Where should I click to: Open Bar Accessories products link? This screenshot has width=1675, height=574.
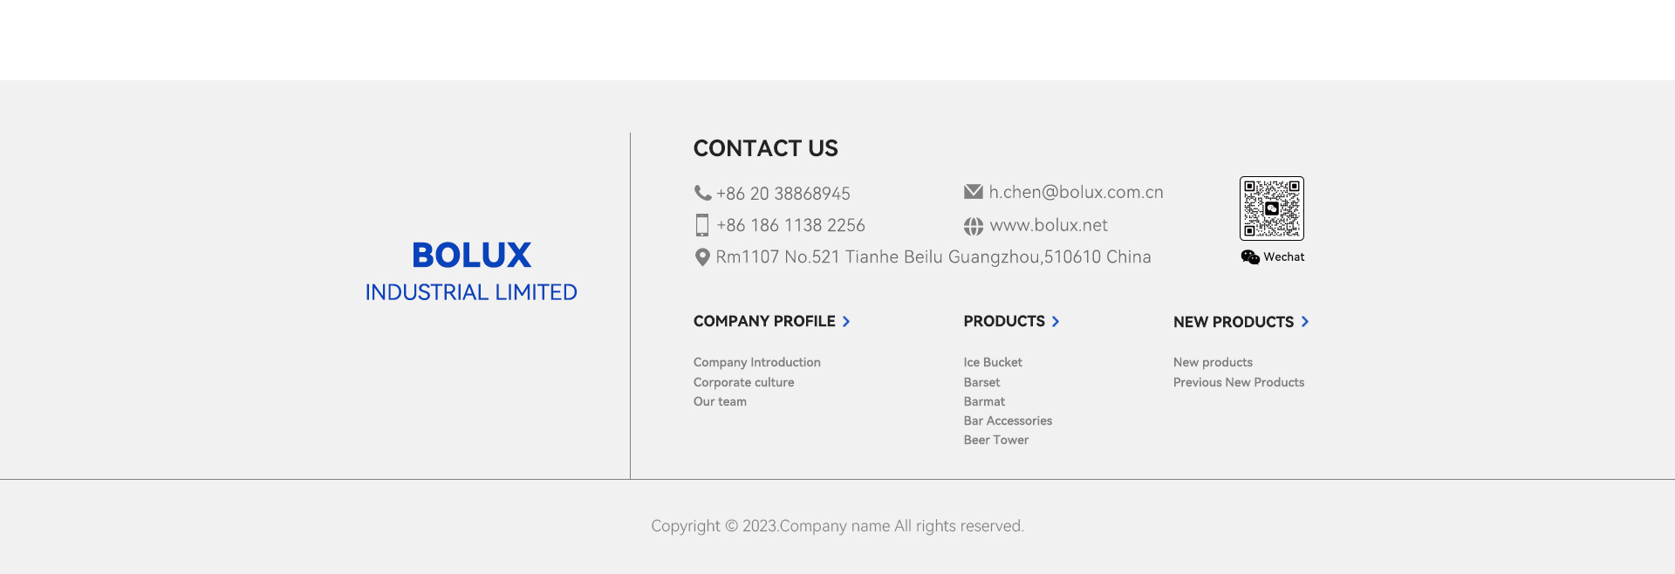click(x=1008, y=420)
